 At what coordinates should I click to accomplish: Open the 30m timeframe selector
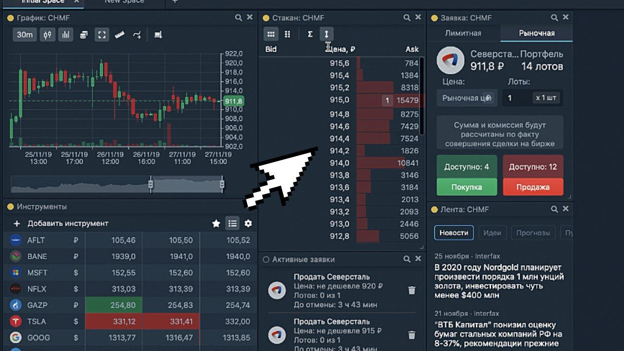[25, 35]
